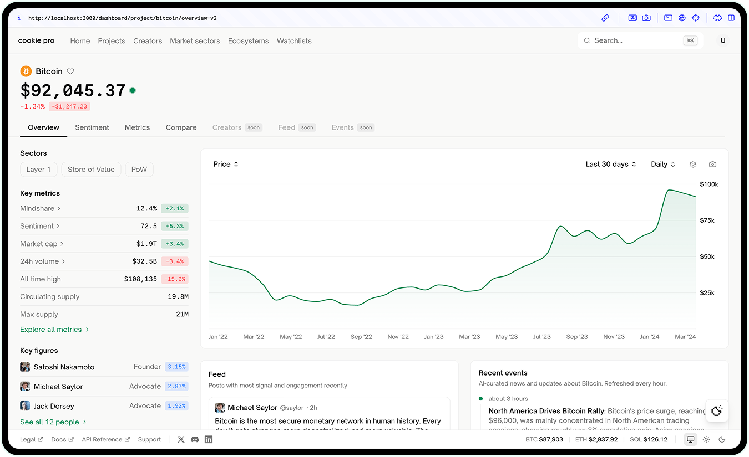Select the Store of Value sector tag
The image size is (749, 457).
click(x=91, y=170)
